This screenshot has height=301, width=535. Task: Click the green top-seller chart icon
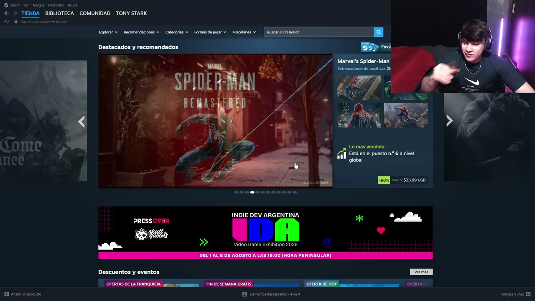(x=341, y=154)
